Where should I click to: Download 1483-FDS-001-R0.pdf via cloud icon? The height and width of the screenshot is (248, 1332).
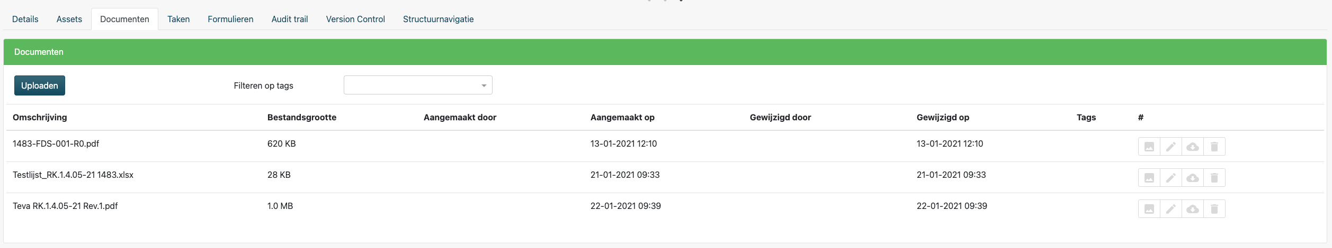(1192, 147)
